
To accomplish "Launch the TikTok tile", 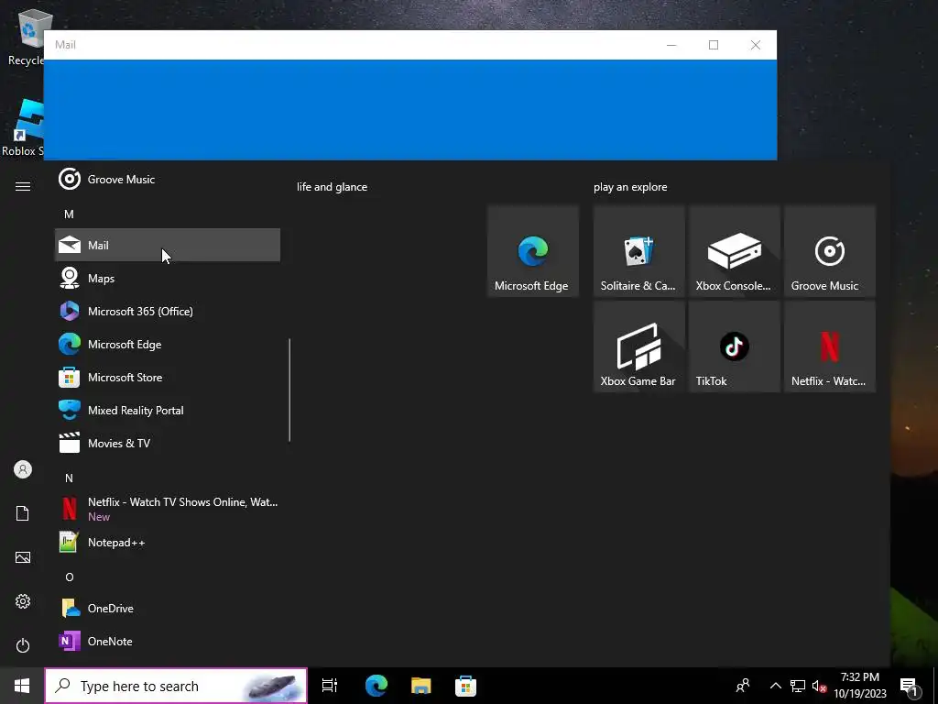I will coord(734,346).
